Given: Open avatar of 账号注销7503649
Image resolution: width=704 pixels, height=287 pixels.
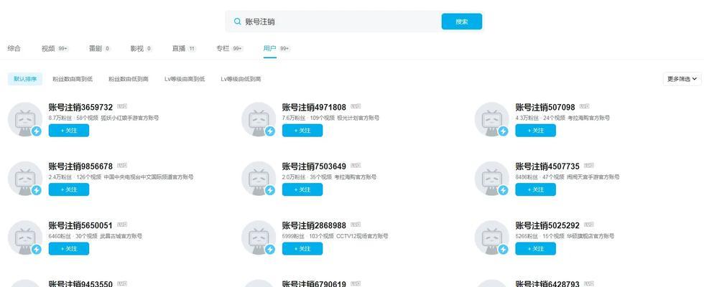Looking at the screenshot, I should pyautogui.click(x=259, y=179).
